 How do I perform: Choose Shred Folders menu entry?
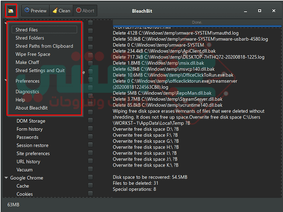tap(30, 38)
